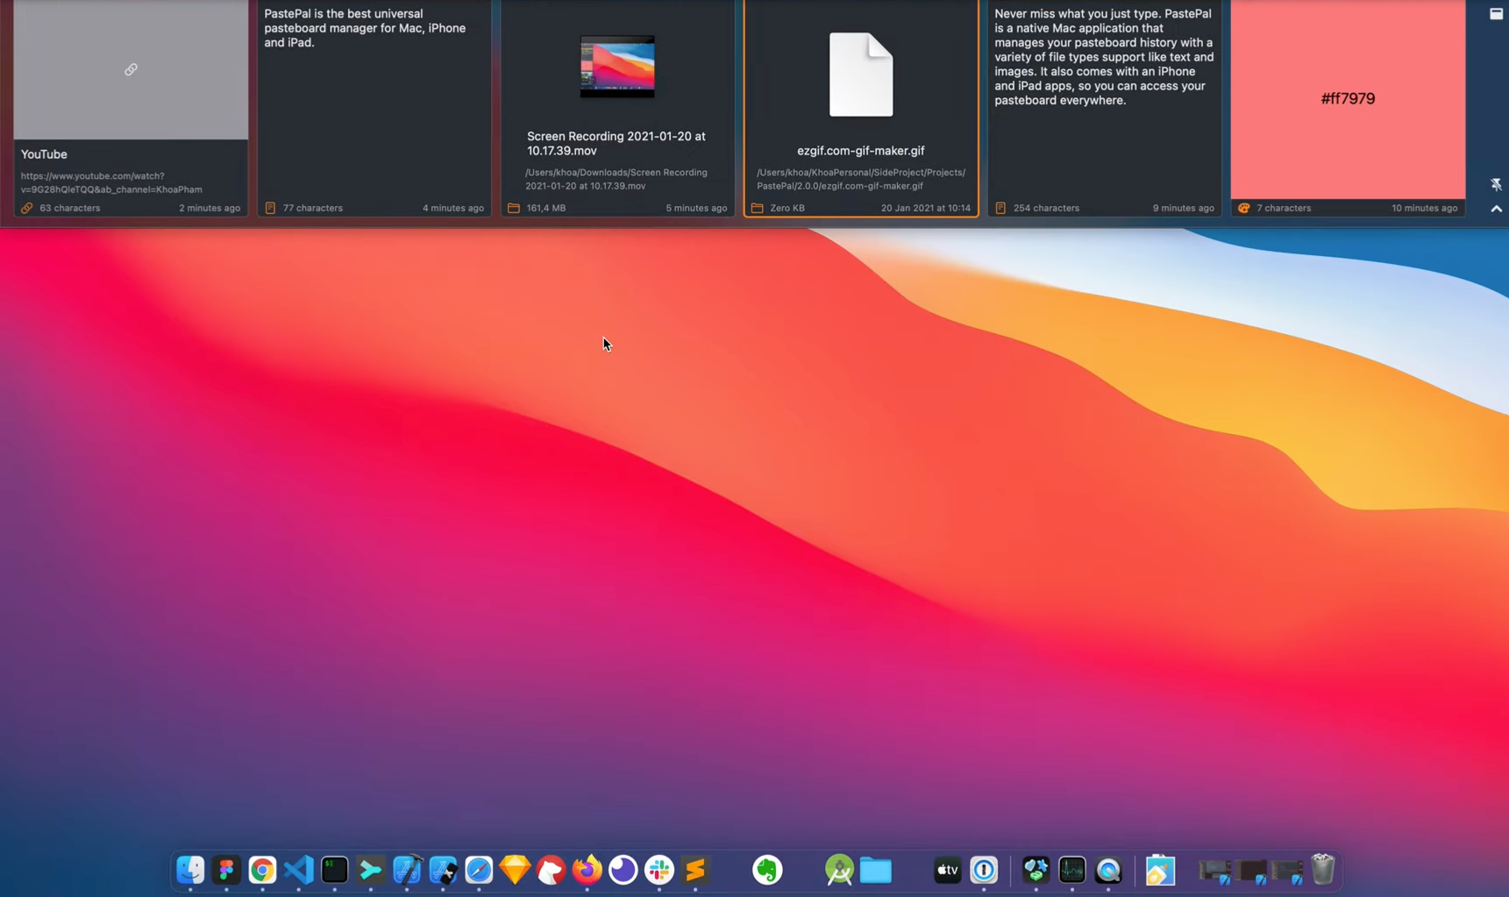This screenshot has height=897, width=1509.
Task: Open the green arrow app in Dock
Action: click(371, 870)
